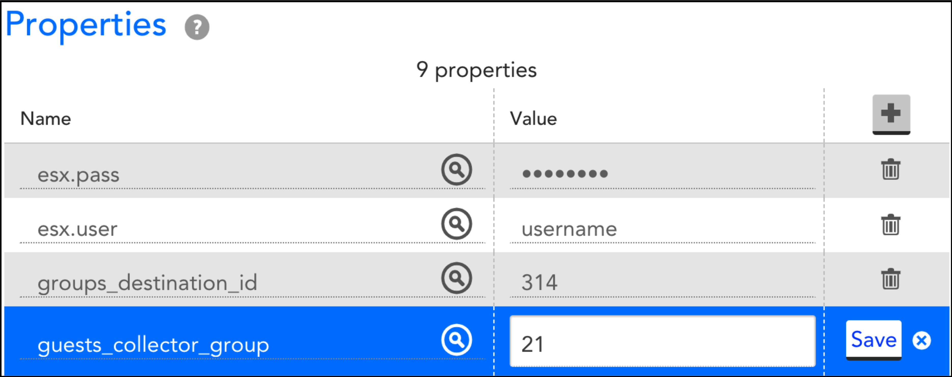Select the username value field
Image resolution: width=952 pixels, height=377 pixels.
pyautogui.click(x=662, y=229)
